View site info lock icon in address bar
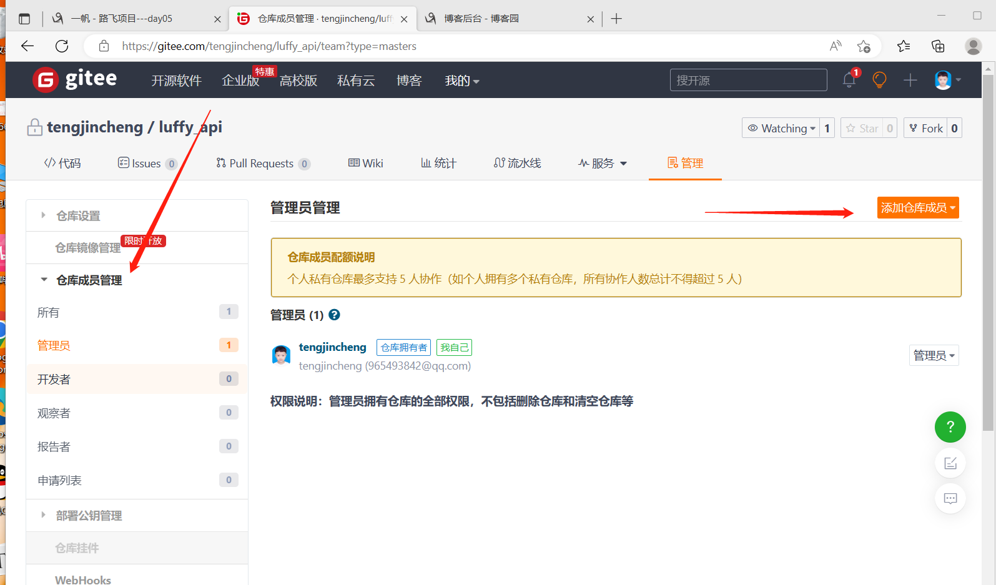996x585 pixels. [x=104, y=46]
